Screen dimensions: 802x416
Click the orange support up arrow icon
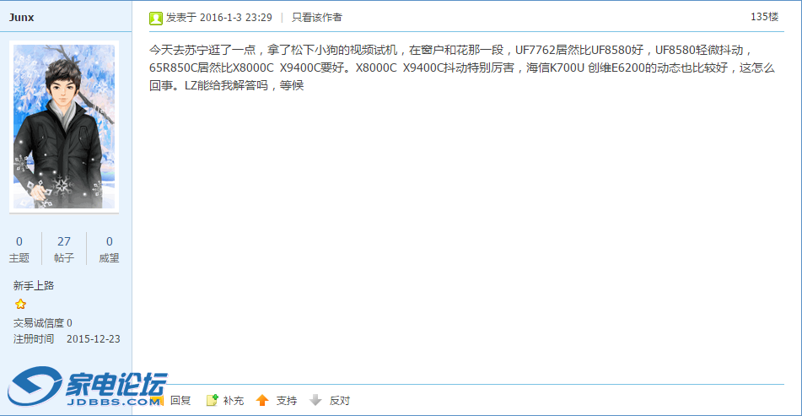click(x=262, y=400)
